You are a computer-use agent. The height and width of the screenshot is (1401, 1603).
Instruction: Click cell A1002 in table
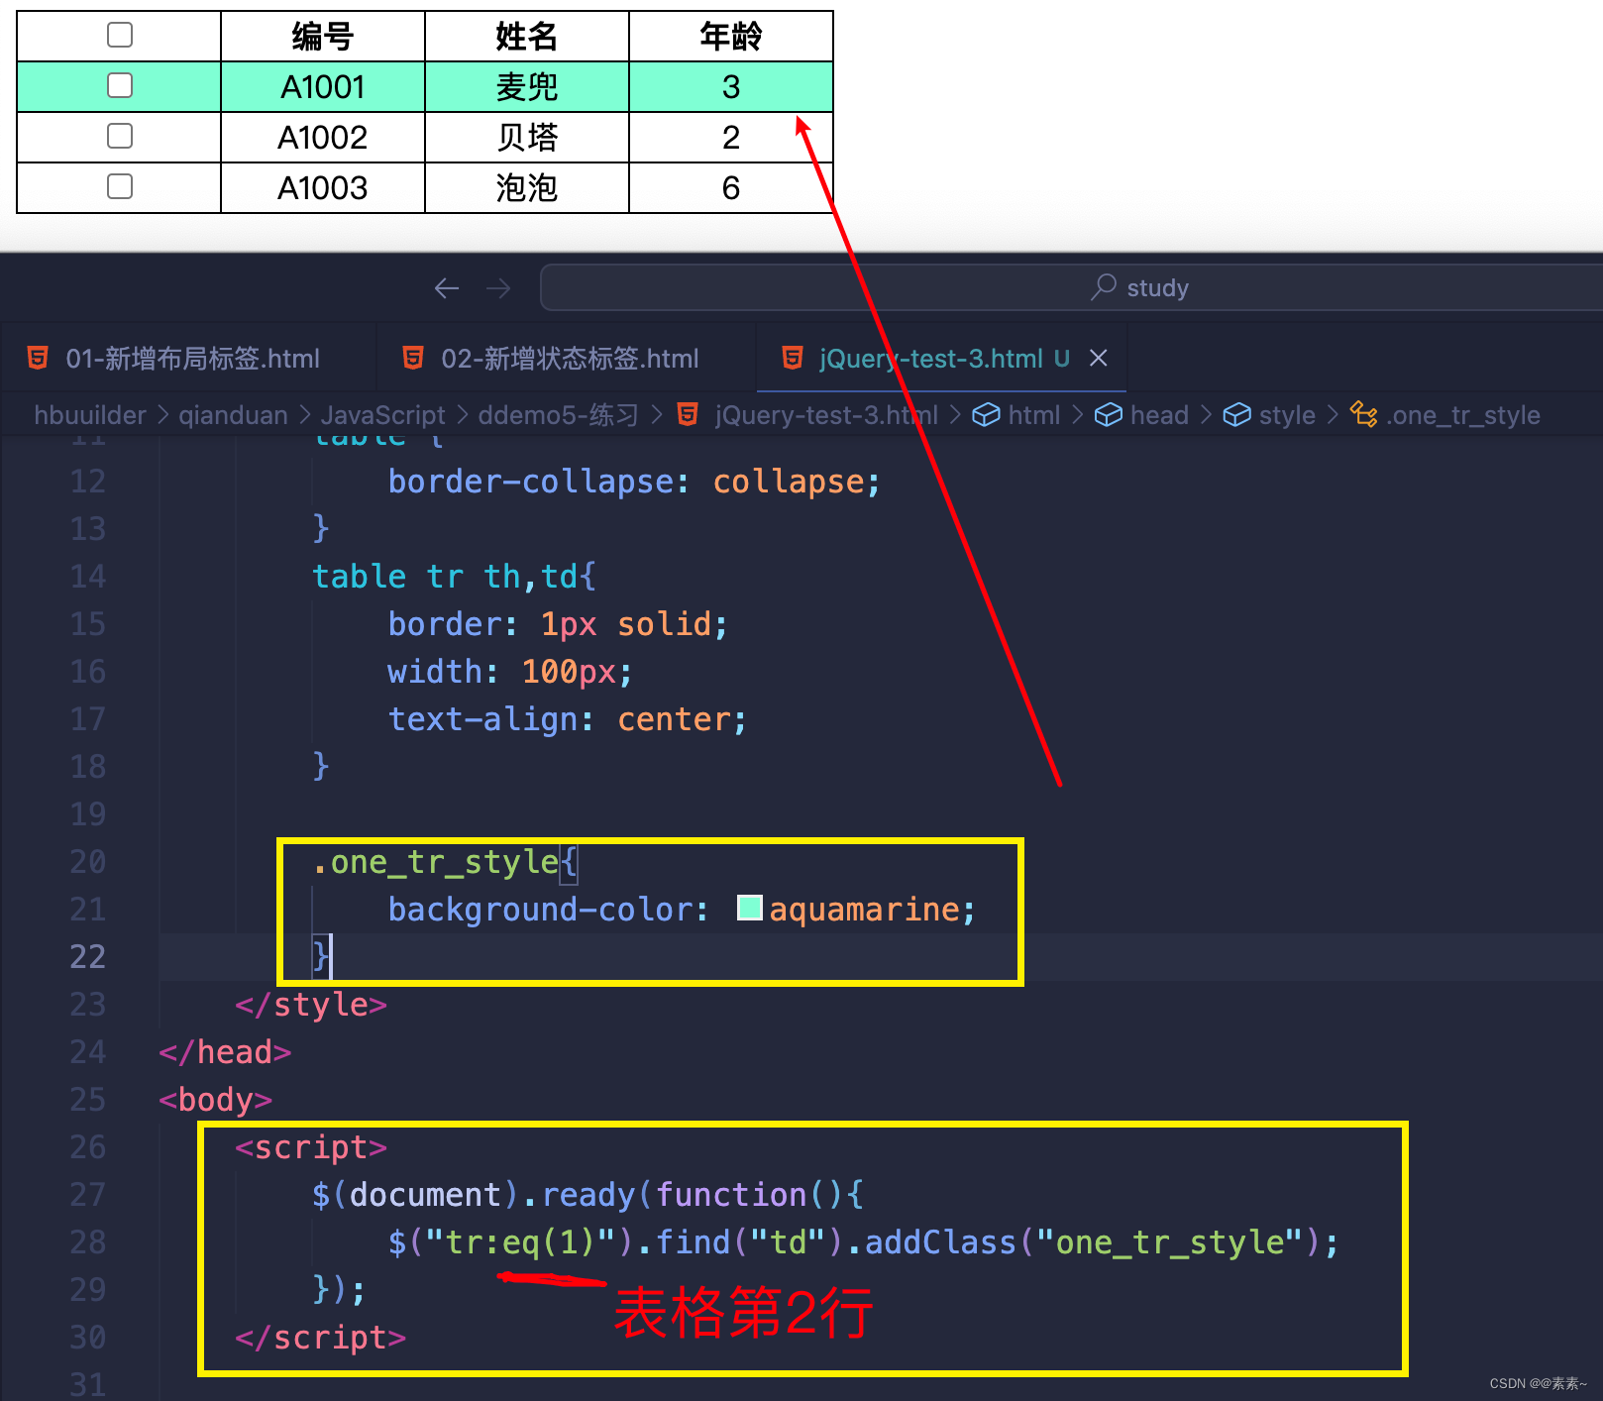(x=323, y=137)
